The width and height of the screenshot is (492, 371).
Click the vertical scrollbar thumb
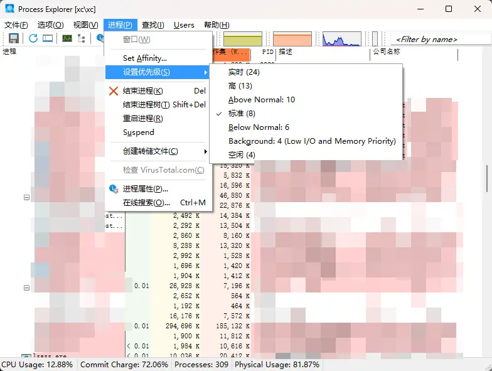(x=488, y=178)
